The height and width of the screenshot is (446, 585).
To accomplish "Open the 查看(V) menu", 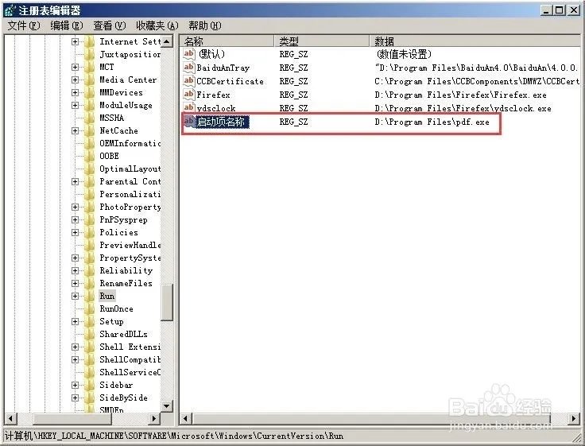I will click(x=110, y=25).
